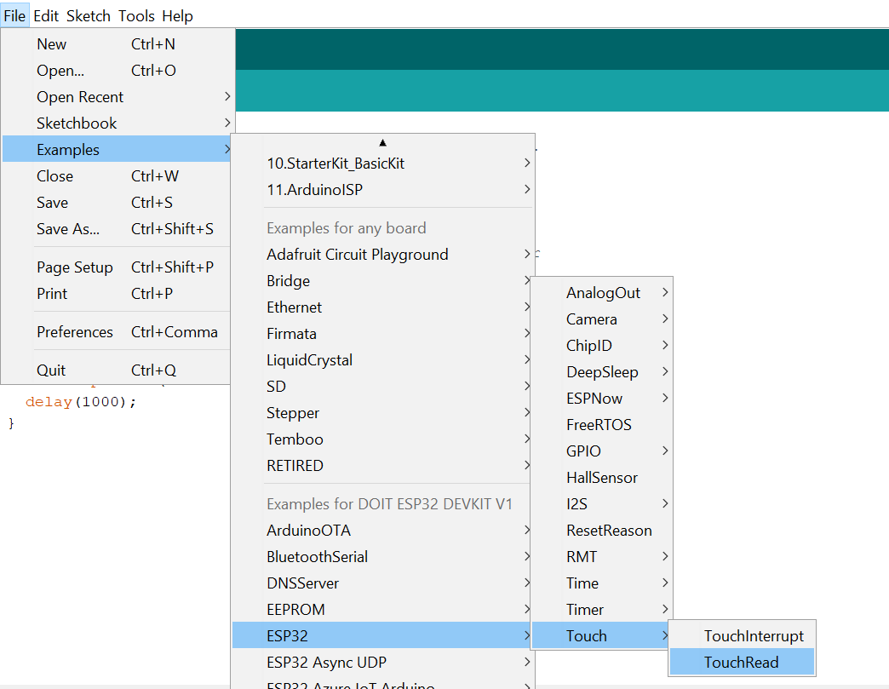Select the highlighted ESP32 examples entry

(382, 635)
